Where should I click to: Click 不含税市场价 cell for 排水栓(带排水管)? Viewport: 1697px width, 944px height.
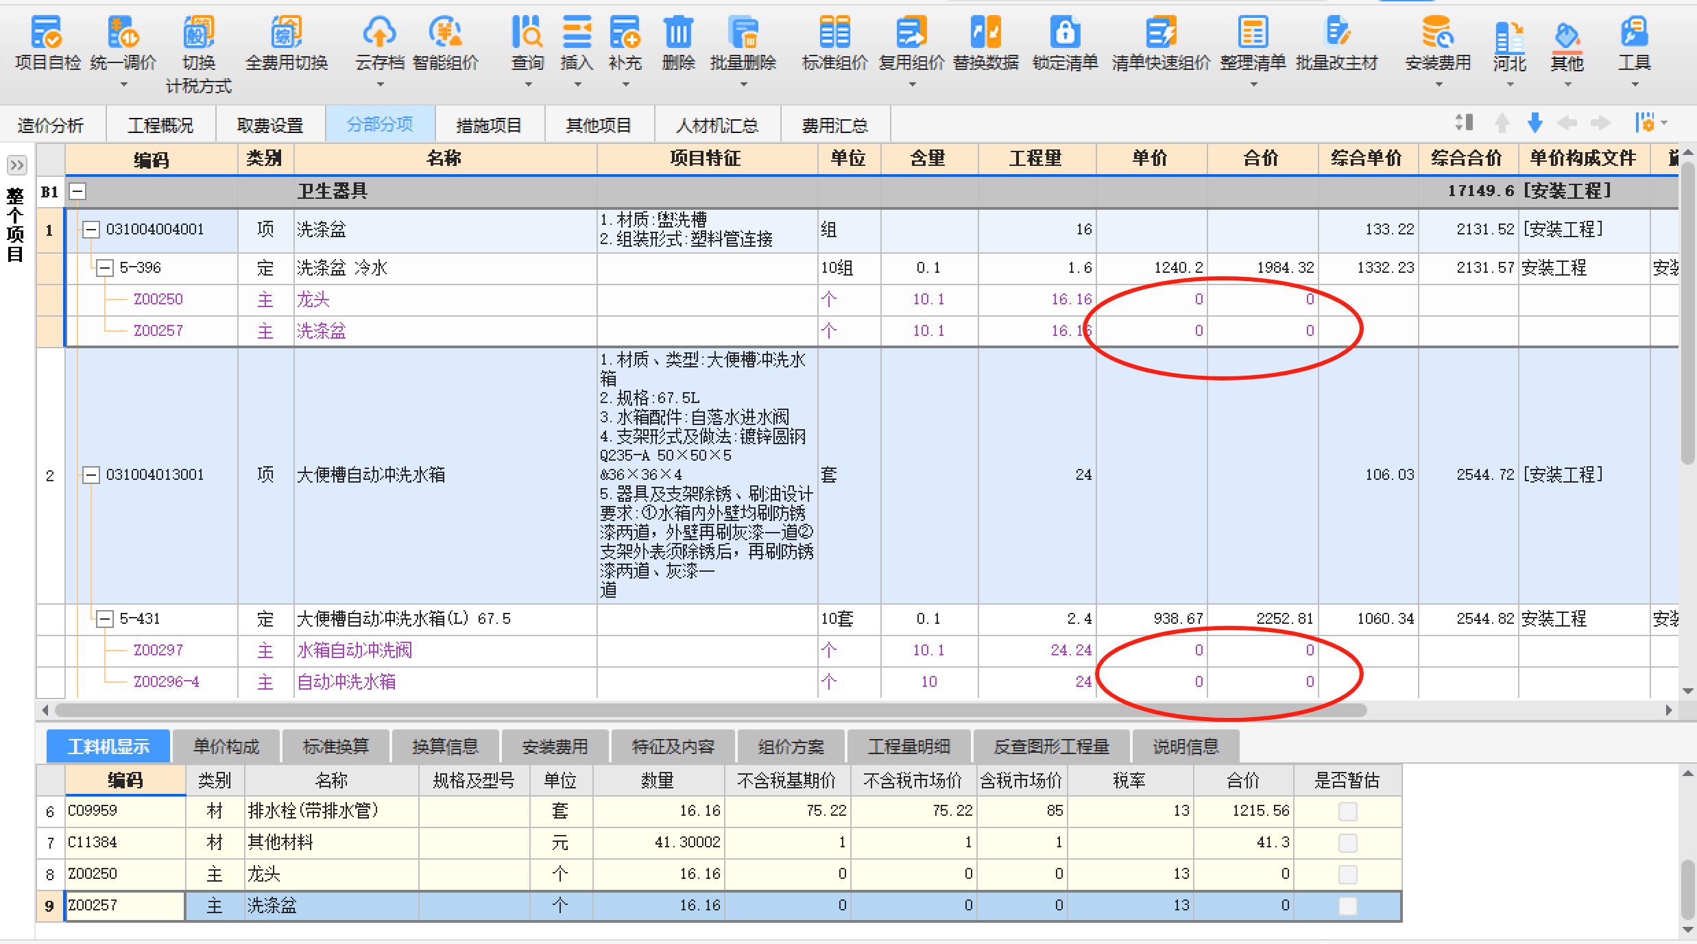(914, 811)
